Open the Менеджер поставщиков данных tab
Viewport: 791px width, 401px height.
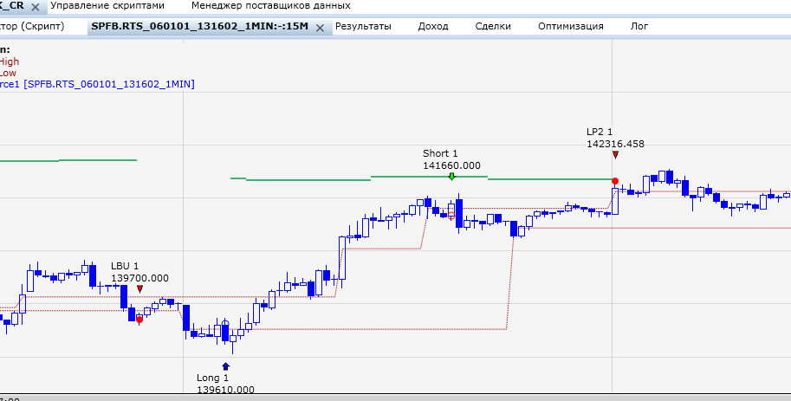(x=271, y=6)
